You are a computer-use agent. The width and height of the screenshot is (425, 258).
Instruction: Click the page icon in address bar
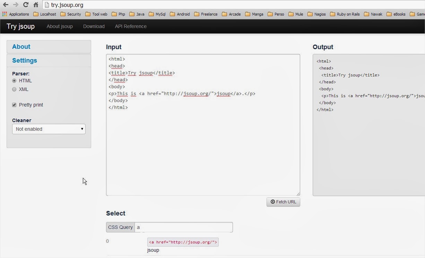click(47, 5)
